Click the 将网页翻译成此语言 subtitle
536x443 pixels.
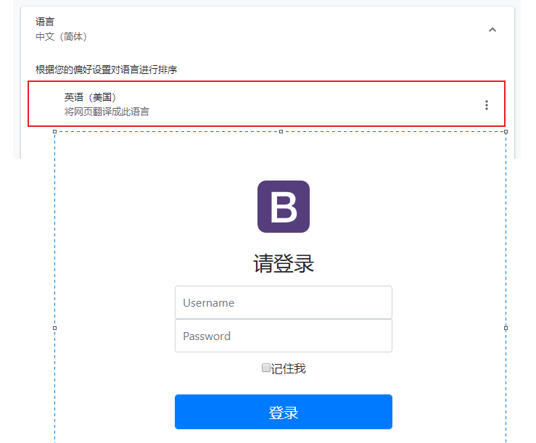point(107,112)
